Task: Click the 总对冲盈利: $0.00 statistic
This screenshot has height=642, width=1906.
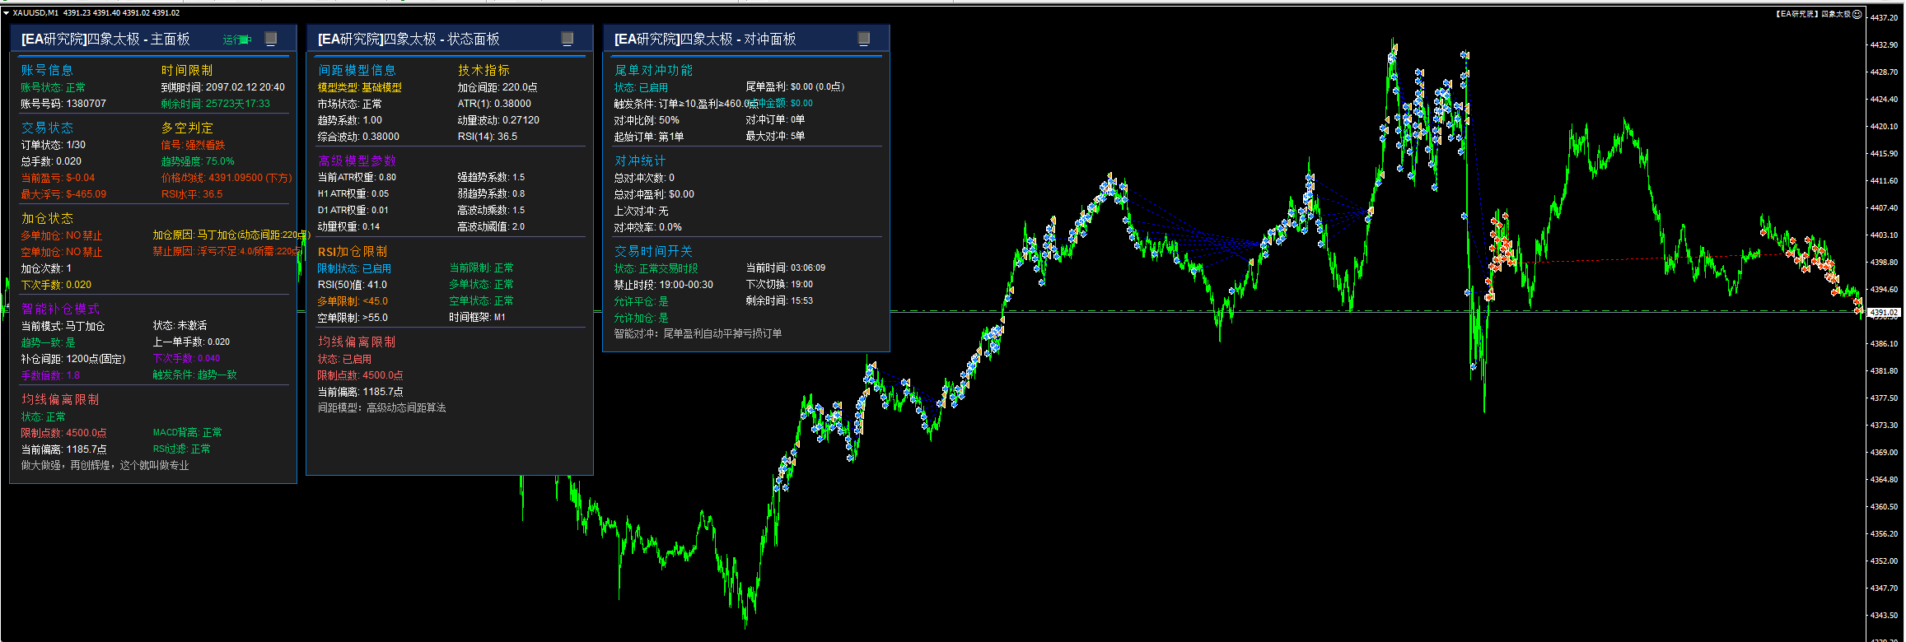Action: click(654, 194)
